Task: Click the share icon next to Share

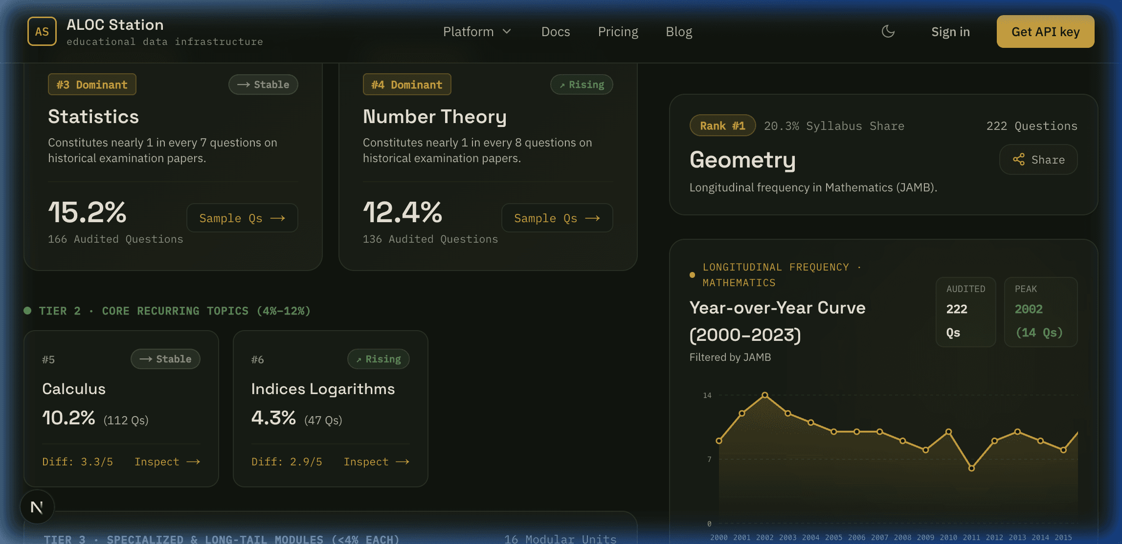Action: [x=1019, y=159]
